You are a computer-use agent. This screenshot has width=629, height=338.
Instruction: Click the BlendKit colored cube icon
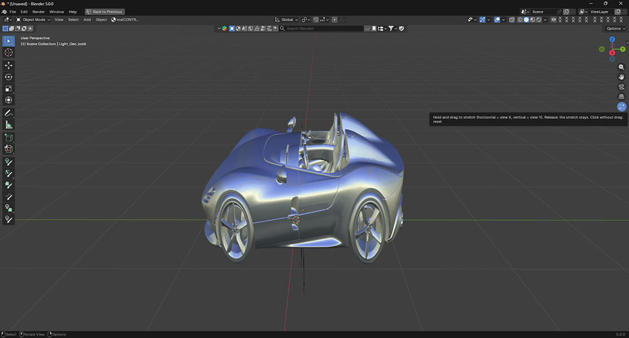point(225,28)
